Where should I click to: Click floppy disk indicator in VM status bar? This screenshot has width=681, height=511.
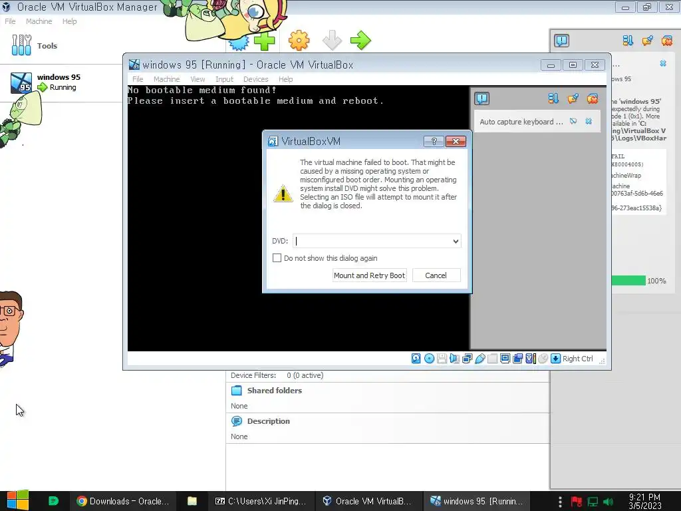(x=442, y=359)
